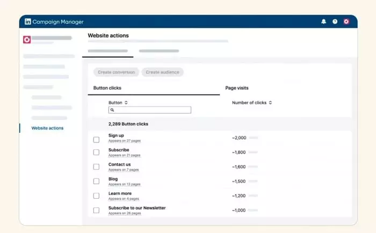The height and width of the screenshot is (233, 376).
Task: Tick the Subscribe row checkbox
Action: tap(96, 152)
